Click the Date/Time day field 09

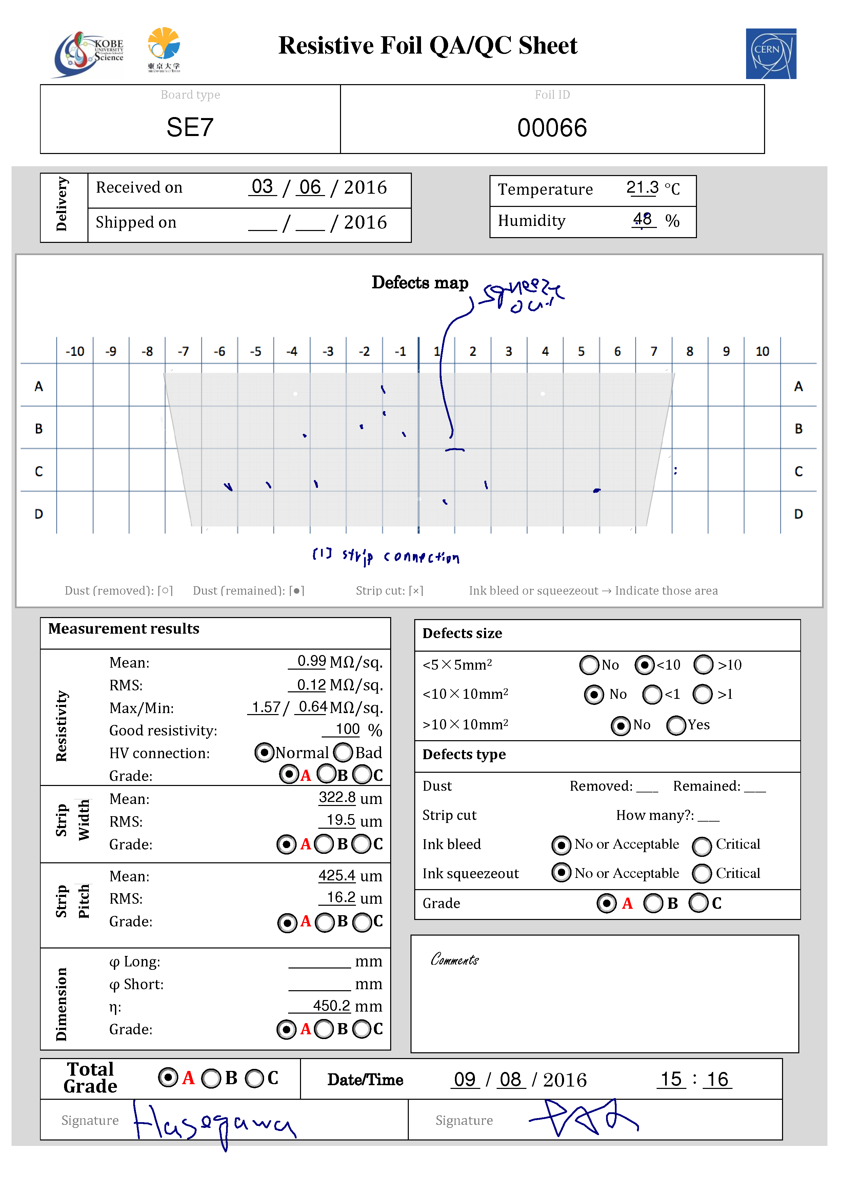click(465, 1080)
